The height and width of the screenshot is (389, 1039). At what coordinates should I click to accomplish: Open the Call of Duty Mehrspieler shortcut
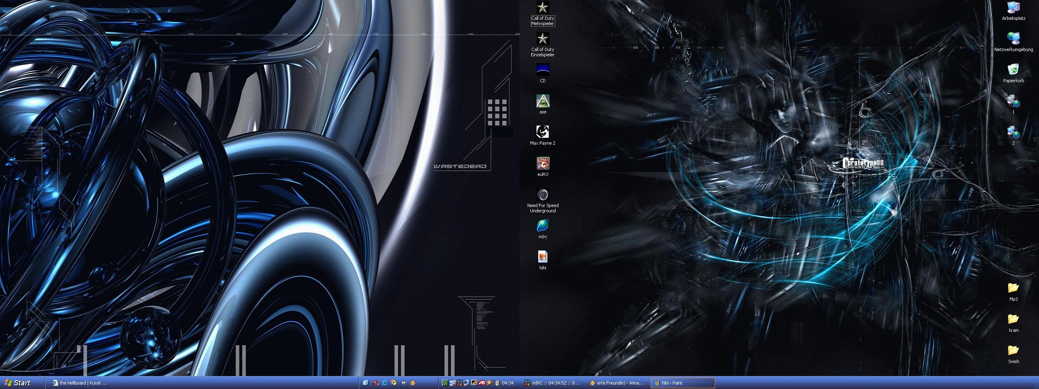coord(543,8)
